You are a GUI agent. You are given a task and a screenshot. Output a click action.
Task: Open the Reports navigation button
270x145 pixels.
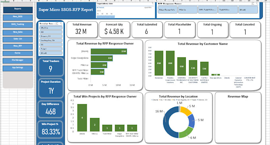pos(18,10)
